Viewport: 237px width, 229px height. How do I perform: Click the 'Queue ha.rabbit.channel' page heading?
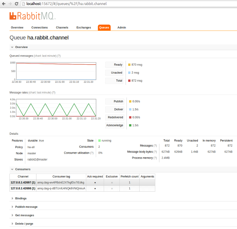[x=39, y=38]
